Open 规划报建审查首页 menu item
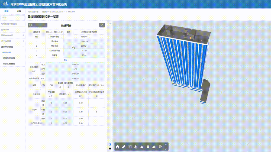 point(9,24)
